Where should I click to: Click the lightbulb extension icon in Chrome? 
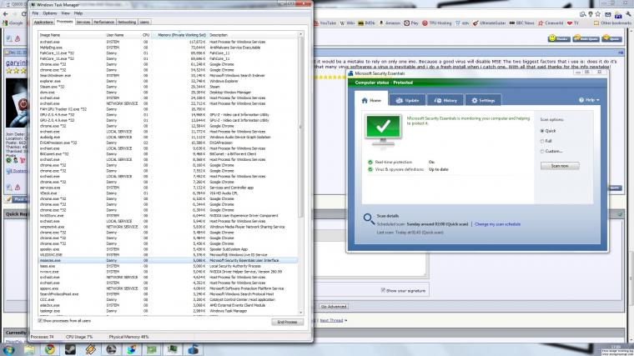pos(591,14)
